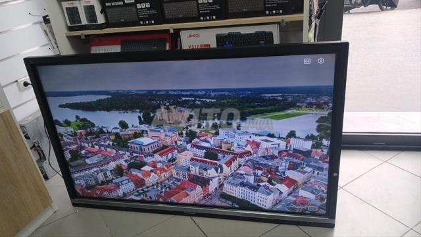Open the settings gear icon on screen
Screen dimensions: 421x237
320,61
